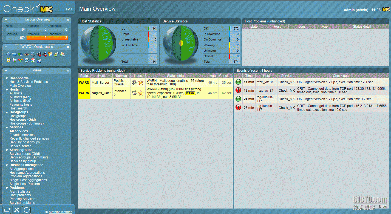The width and height of the screenshot is (391, 214).
Task: Open WATO BI colored cubes icon
Action: 21,60
